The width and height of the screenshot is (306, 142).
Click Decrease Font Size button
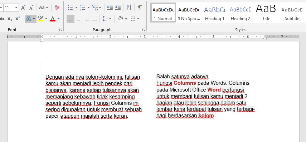click(x=31, y=8)
